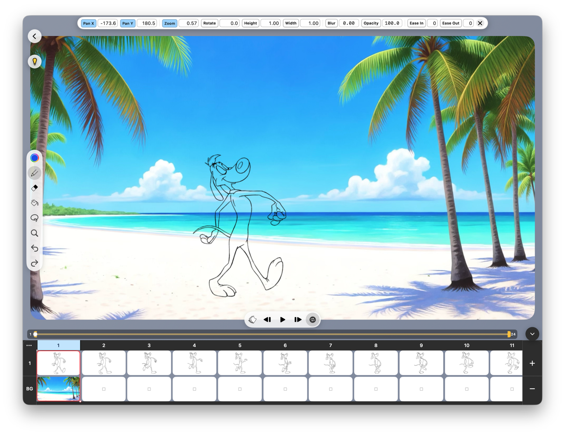Toggle the Blur property button
The image size is (565, 435).
point(331,23)
